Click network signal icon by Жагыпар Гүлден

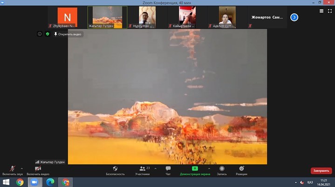pos(37,162)
